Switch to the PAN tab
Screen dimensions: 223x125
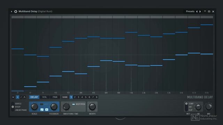coord(55,97)
